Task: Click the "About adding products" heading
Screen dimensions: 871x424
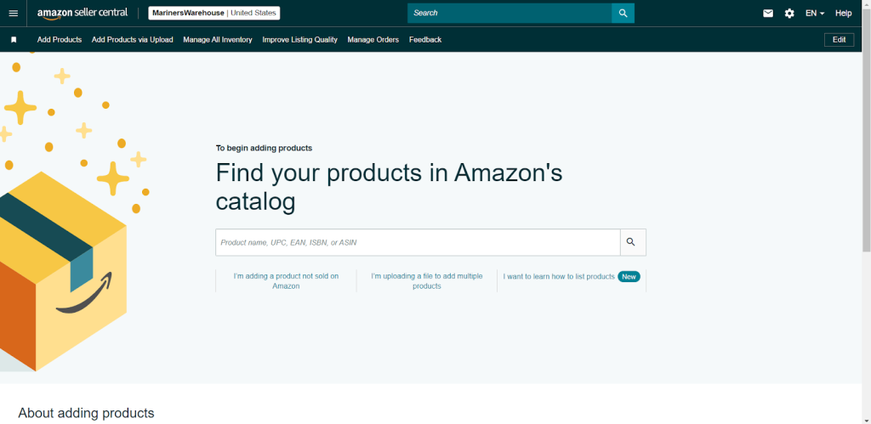Action: [x=86, y=413]
